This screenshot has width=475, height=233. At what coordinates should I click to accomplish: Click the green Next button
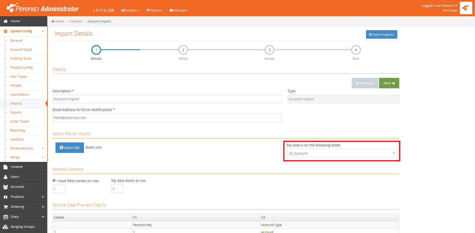click(389, 83)
